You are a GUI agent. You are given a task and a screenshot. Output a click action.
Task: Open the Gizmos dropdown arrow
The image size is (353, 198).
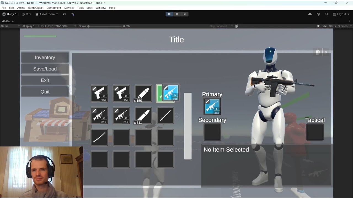tap(351, 26)
